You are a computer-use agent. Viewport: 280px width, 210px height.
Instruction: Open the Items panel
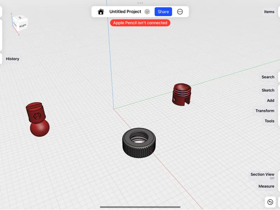(269, 12)
